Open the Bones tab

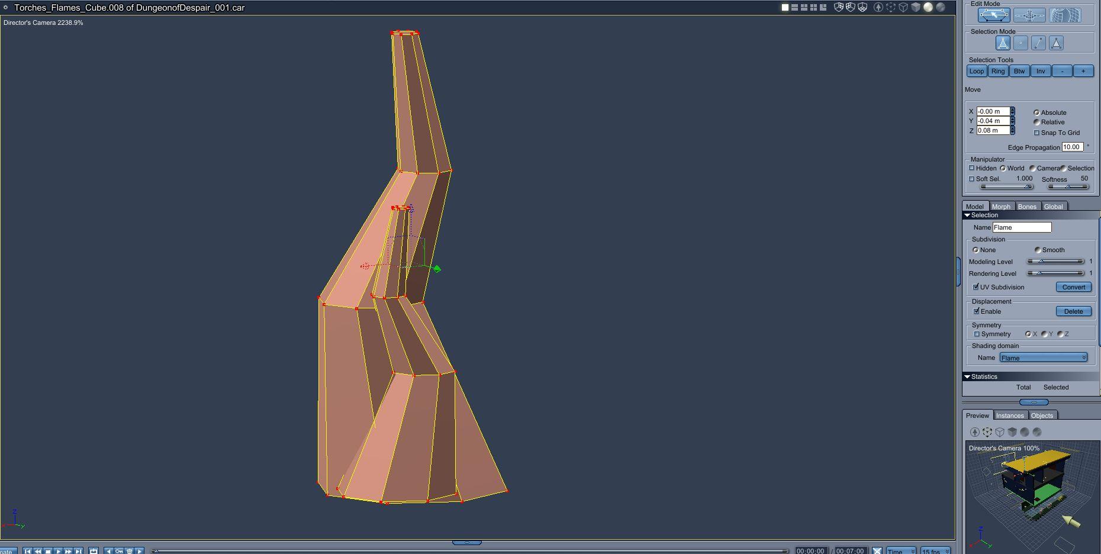(1028, 207)
